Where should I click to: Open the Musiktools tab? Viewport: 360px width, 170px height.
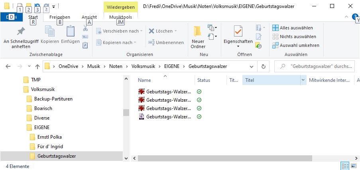pos(120,17)
